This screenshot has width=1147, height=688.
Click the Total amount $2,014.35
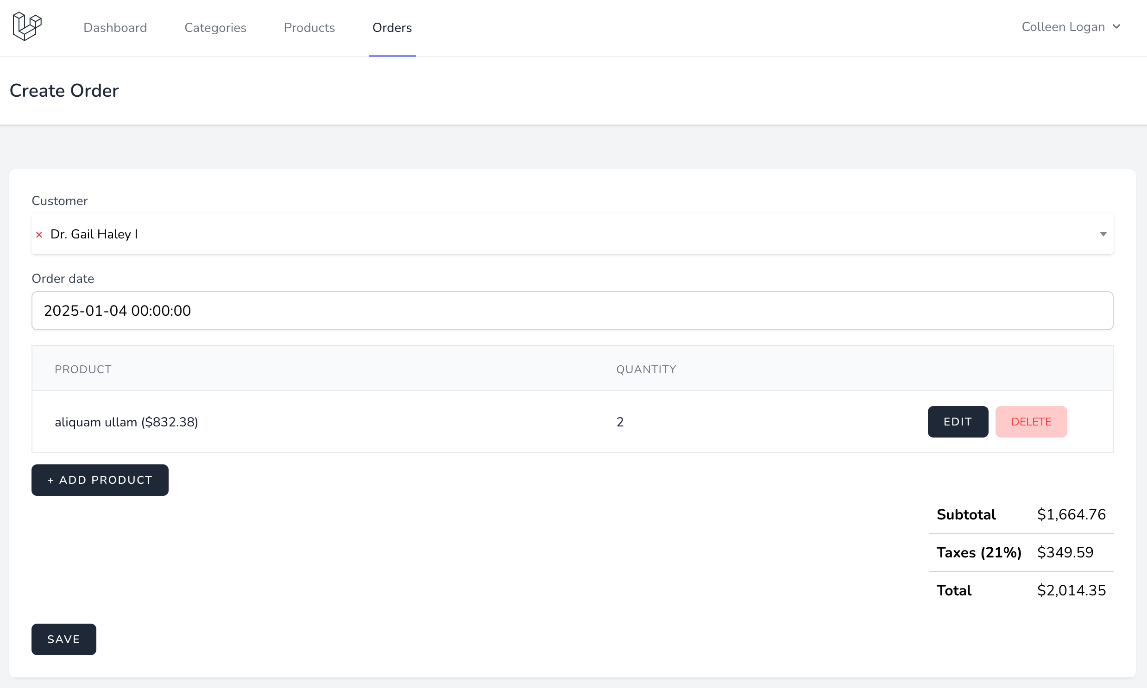[1071, 590]
